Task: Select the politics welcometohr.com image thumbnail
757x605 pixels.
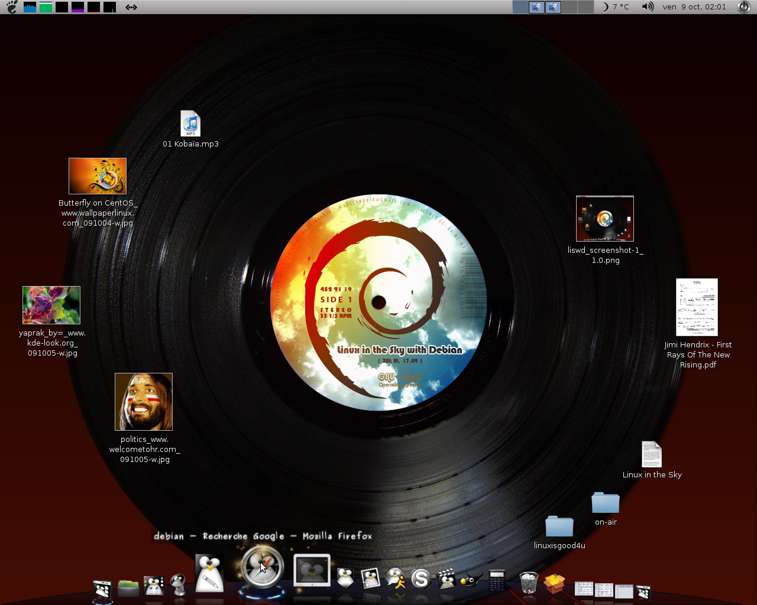Action: [144, 402]
